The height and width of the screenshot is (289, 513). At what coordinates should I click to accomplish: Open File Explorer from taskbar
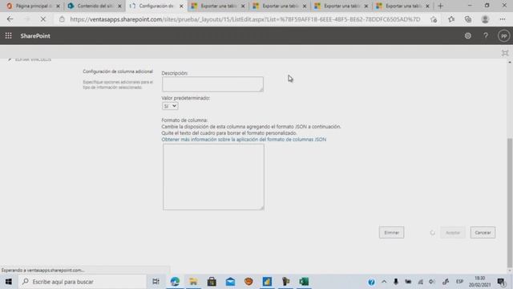193,282
